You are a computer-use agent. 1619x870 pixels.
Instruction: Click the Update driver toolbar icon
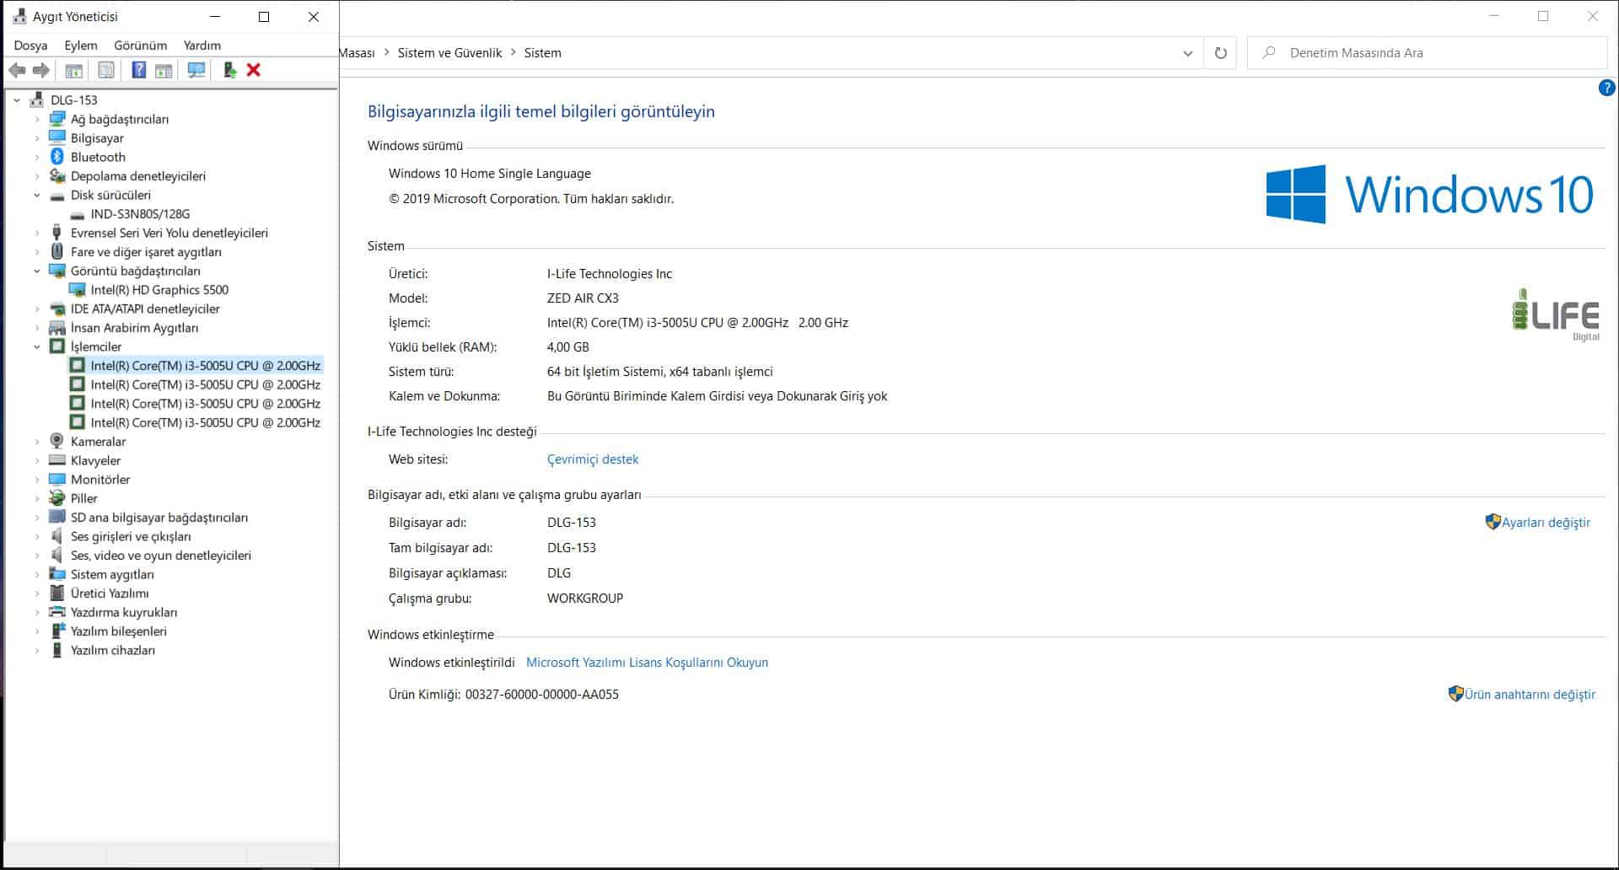coord(229,70)
